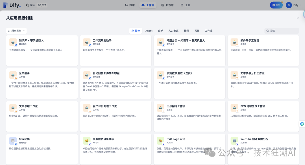This screenshot has width=305, height=165.
Task: Click the YouTube 频道数据分析 icon
Action: click(234, 141)
